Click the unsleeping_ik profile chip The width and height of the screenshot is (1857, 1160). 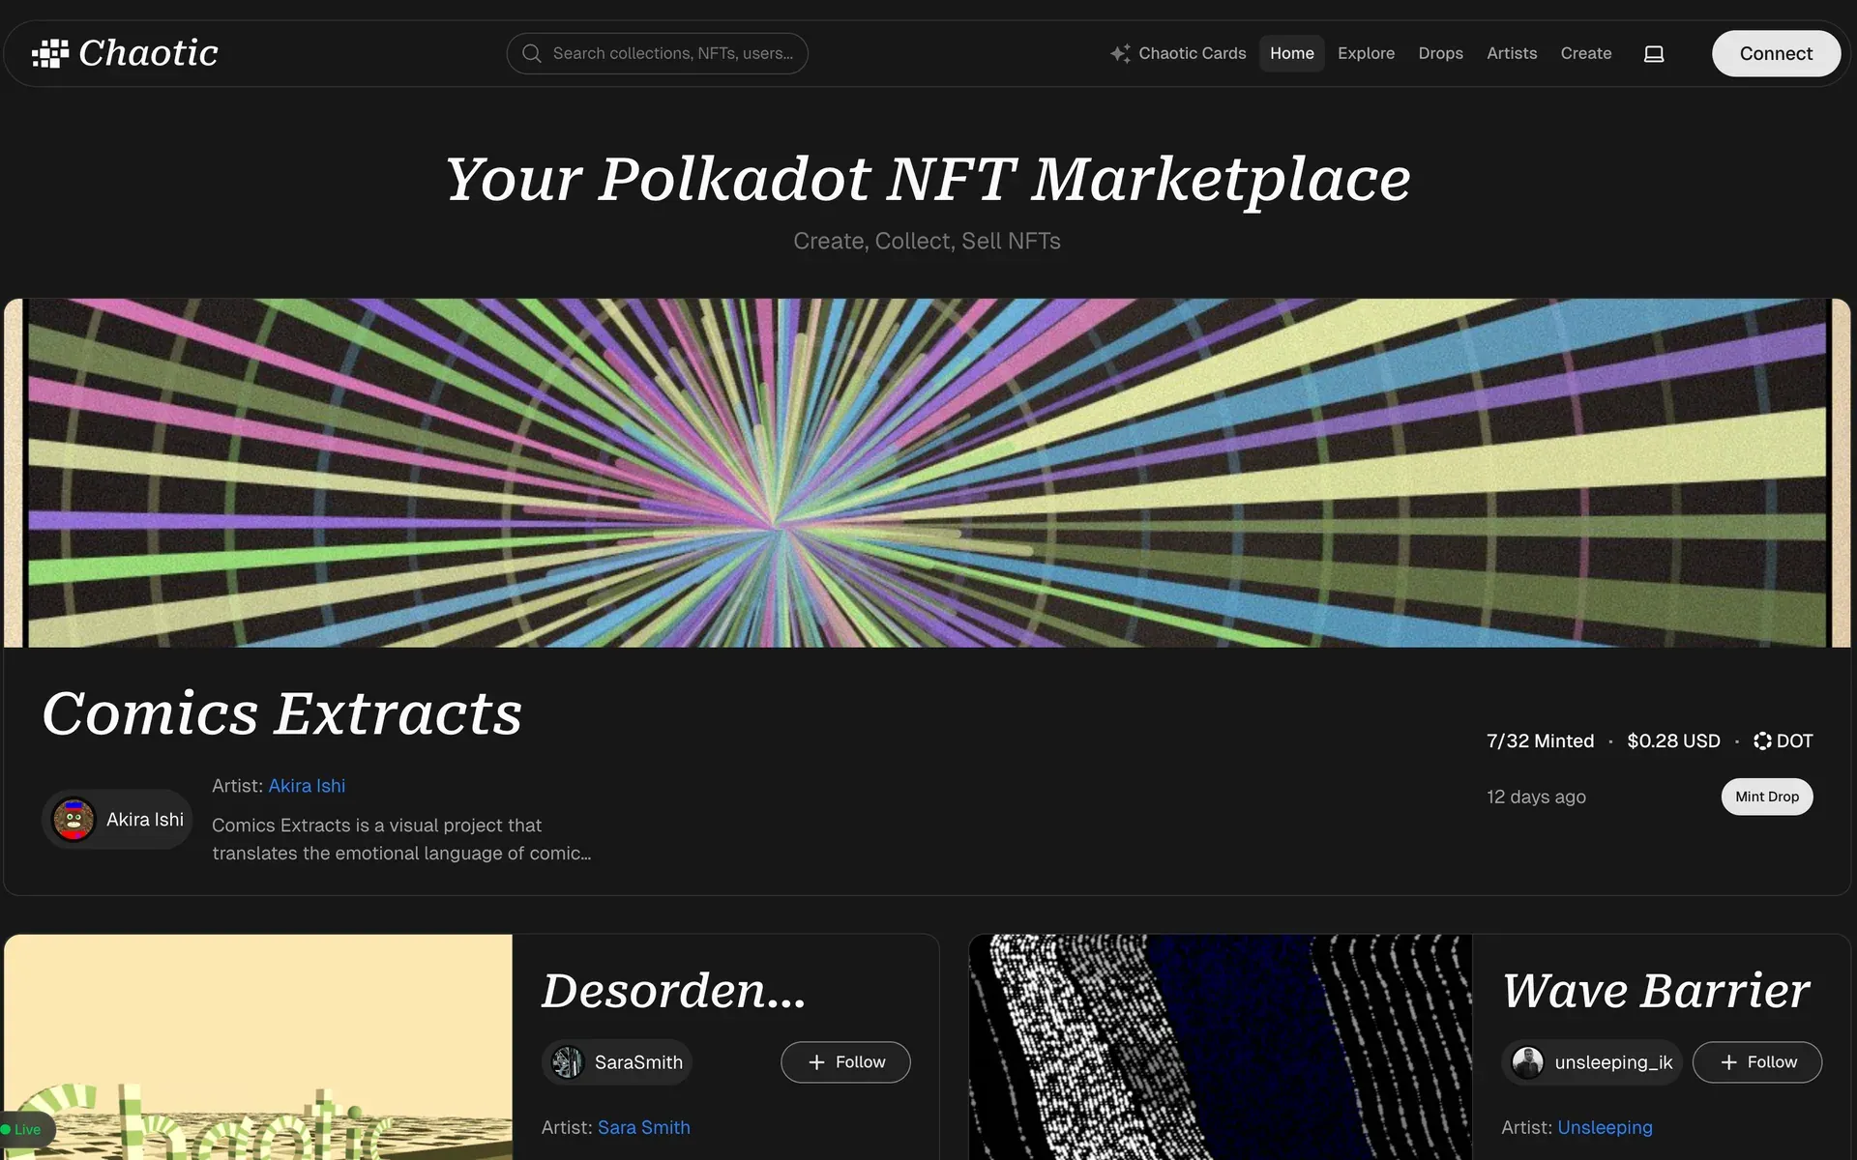[1592, 1062]
